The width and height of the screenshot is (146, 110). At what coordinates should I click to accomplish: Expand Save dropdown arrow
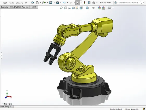pos(54,3)
